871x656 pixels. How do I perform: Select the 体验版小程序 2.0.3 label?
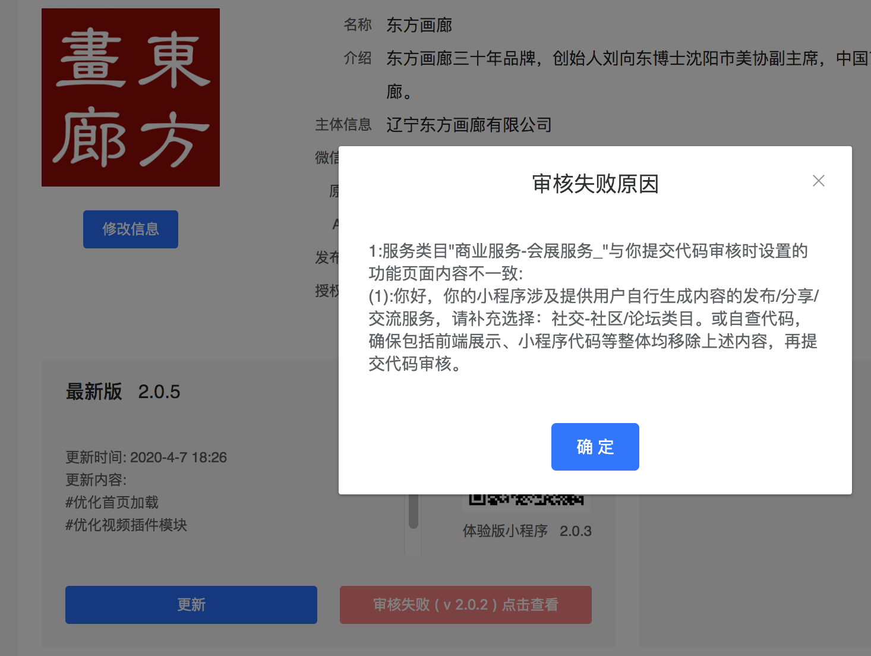[x=526, y=531]
